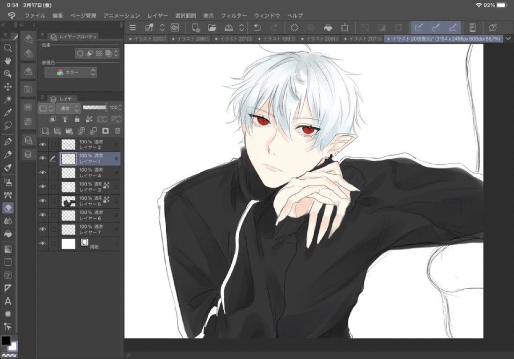Click the Fill icon in command bar

[328, 28]
